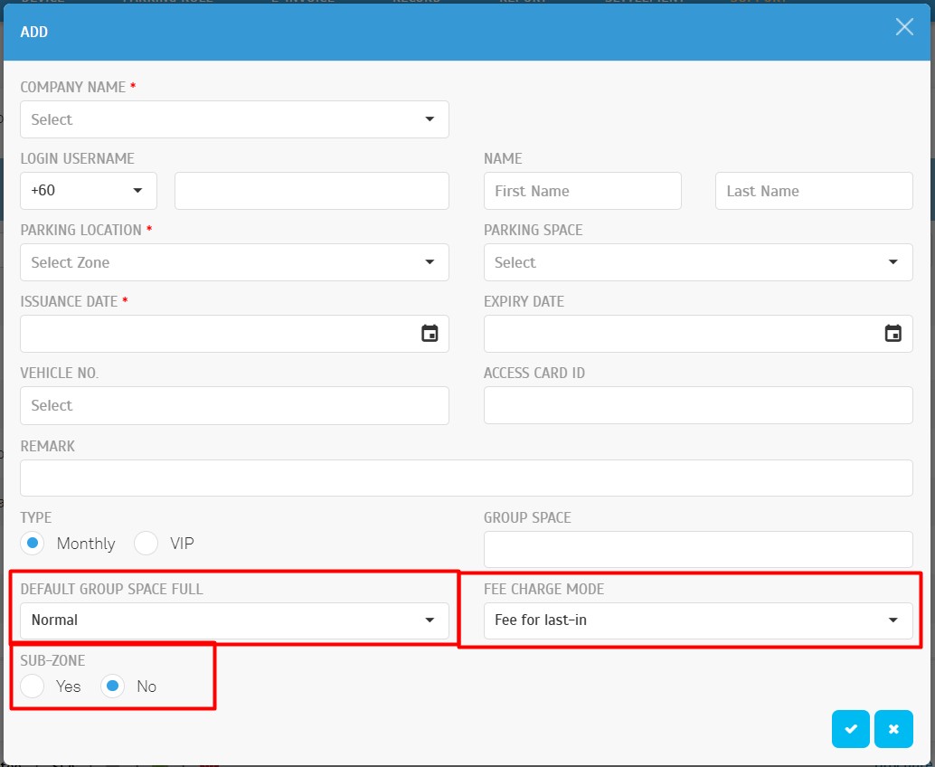Click the blue X cancel button

coord(893,729)
